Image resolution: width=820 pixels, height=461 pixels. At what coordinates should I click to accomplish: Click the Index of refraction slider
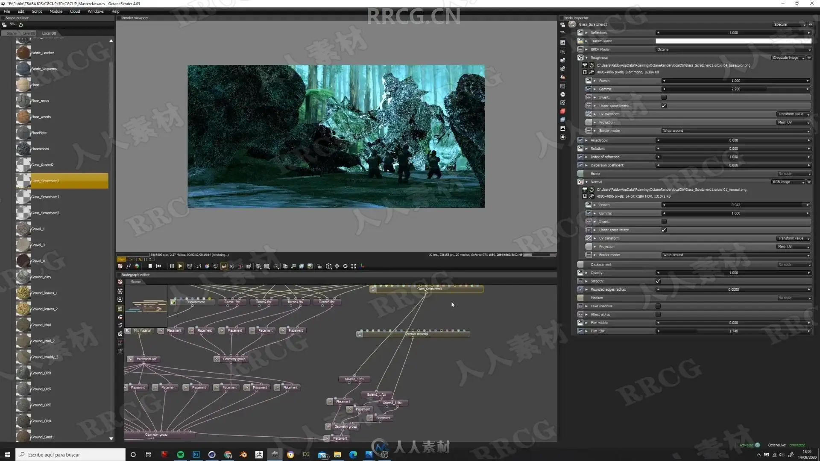(733, 157)
